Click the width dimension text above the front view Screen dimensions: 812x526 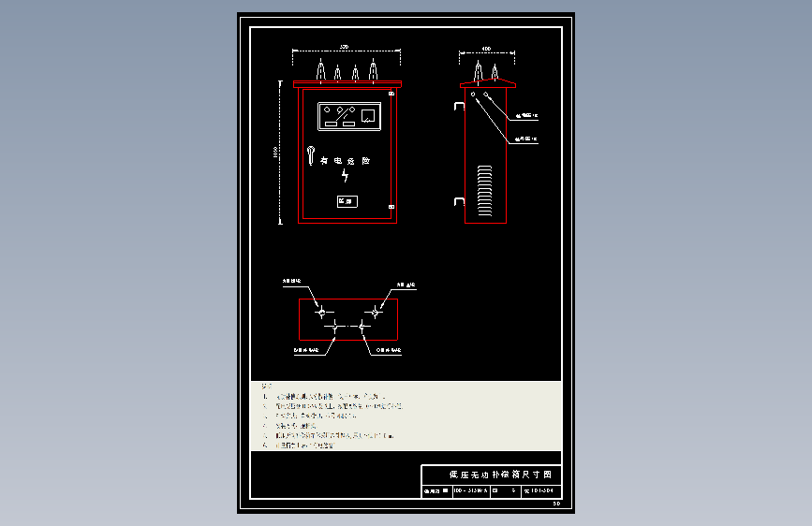pyautogui.click(x=344, y=47)
